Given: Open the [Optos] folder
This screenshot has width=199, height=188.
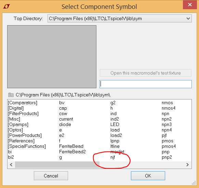Looking at the screenshot, I should (x=15, y=130).
